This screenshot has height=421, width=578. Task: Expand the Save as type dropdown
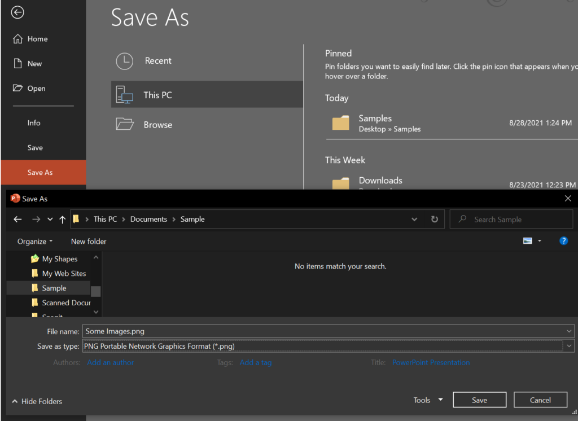[x=569, y=346]
